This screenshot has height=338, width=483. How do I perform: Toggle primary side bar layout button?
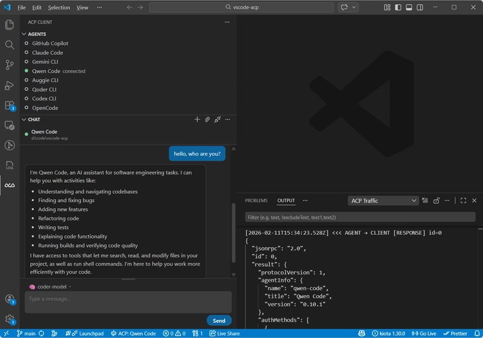point(398,7)
